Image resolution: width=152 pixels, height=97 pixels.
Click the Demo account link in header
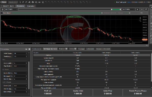[x=129, y=2]
